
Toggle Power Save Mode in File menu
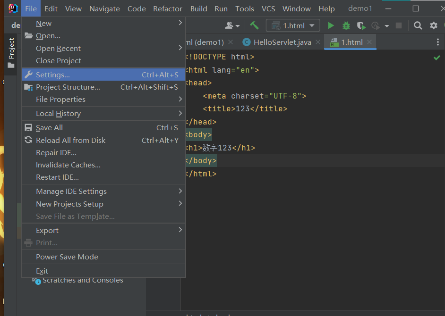(x=67, y=257)
